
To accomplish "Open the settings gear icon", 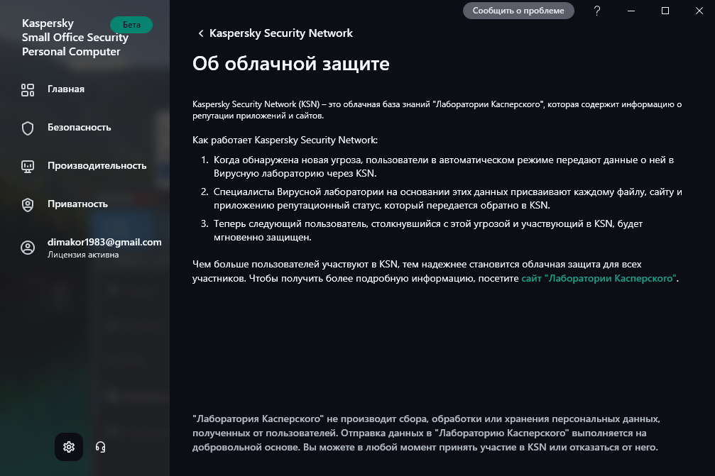I will [69, 447].
